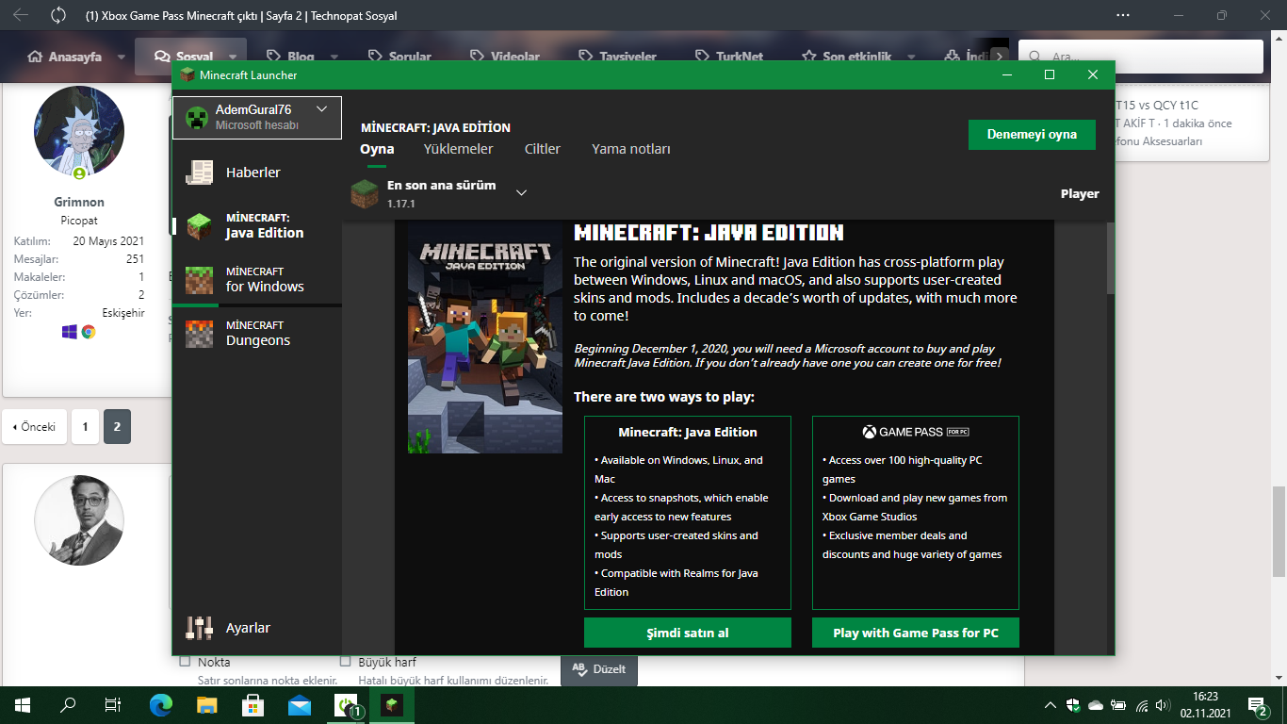Go back using browser back arrow

[20, 15]
